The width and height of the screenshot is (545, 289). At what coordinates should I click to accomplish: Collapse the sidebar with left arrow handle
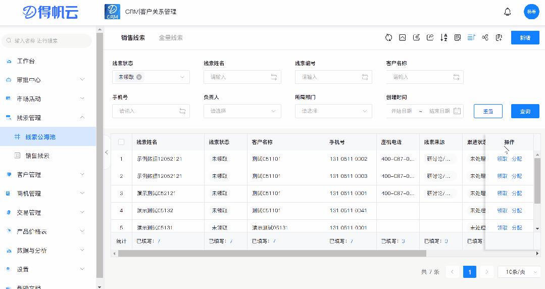(x=107, y=152)
